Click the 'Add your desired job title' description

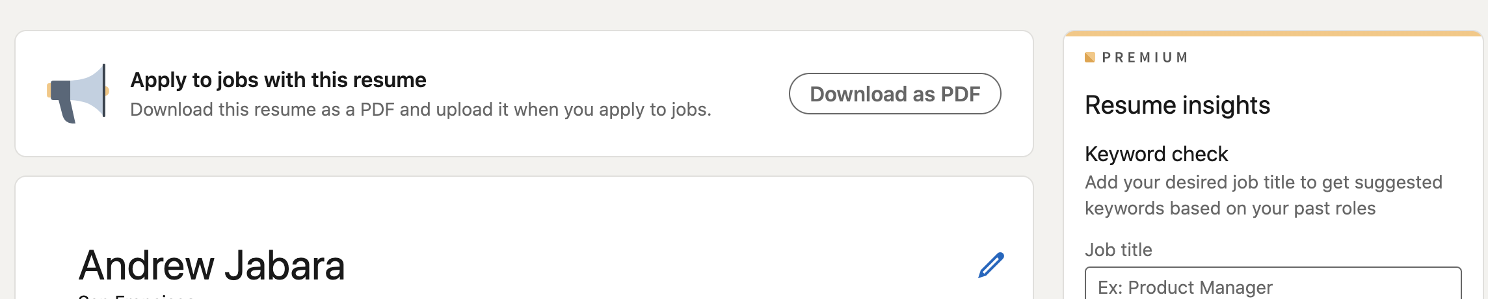pos(1263,182)
